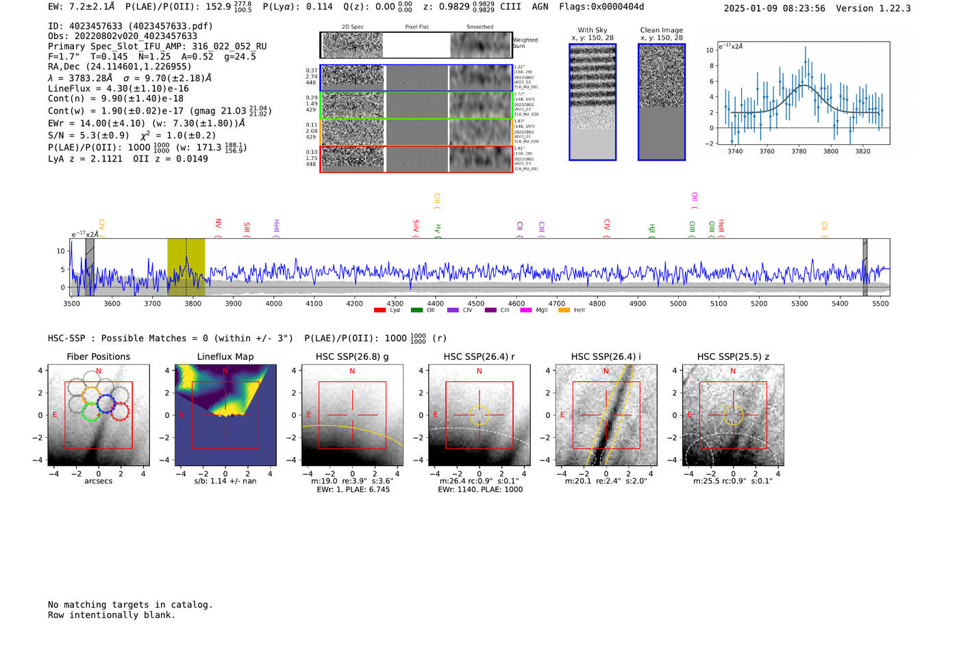The width and height of the screenshot is (959, 652).
Task: Open the HSC SSP(25.5) z image
Action: [733, 415]
